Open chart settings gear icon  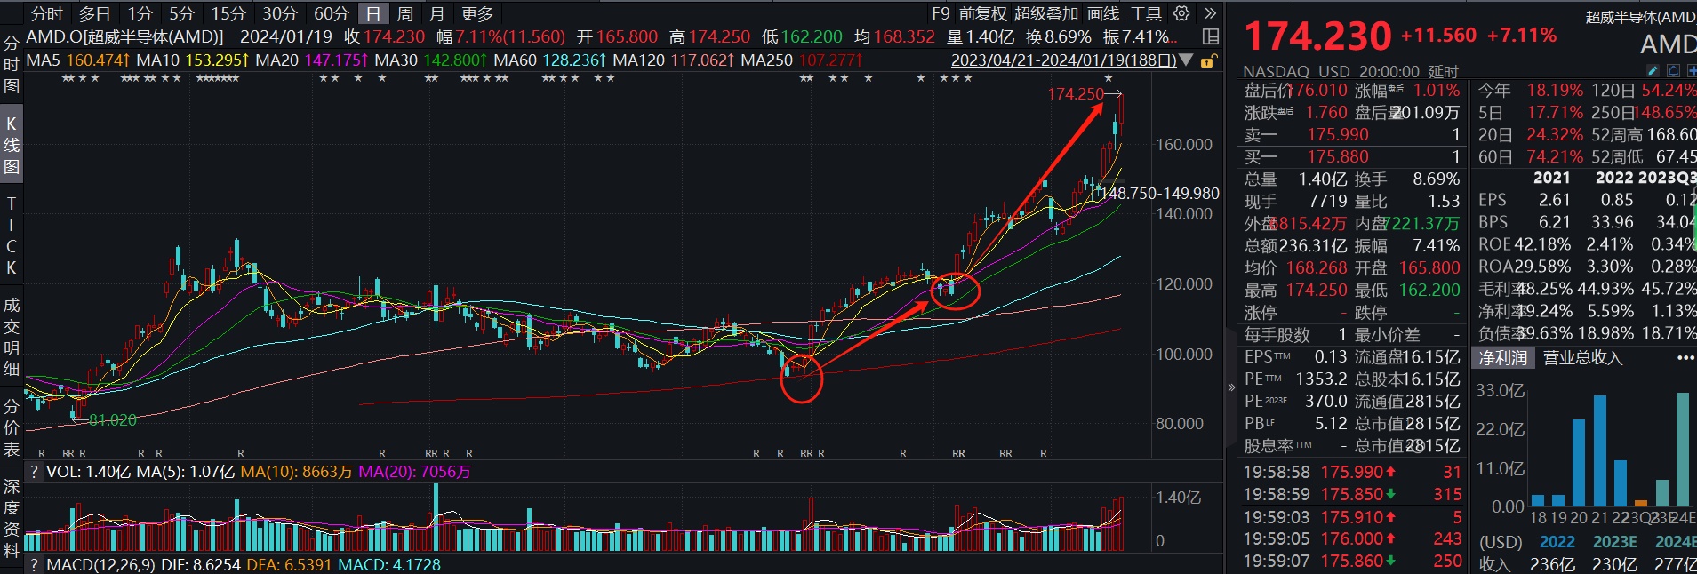pyautogui.click(x=1181, y=13)
